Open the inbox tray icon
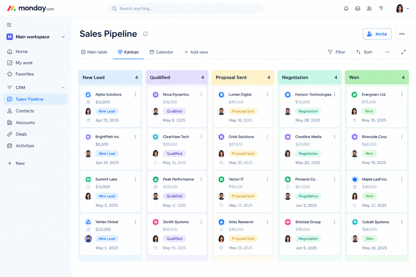 (x=358, y=8)
